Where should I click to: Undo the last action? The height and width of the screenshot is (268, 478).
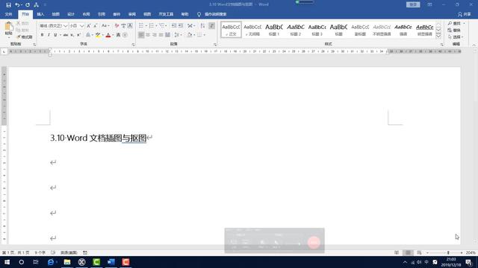coord(17,5)
